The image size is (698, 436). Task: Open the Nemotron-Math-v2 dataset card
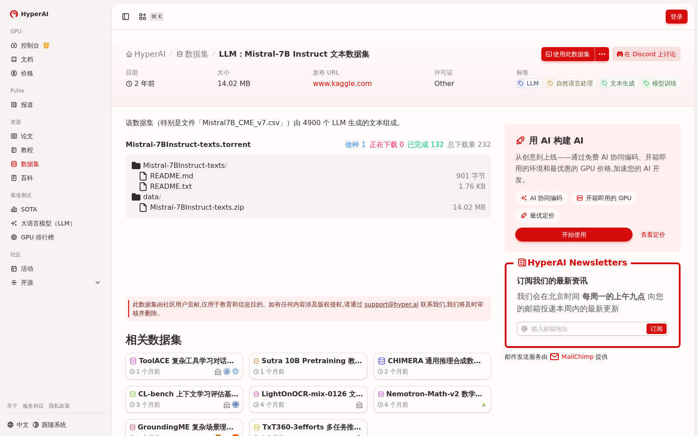coord(432,399)
